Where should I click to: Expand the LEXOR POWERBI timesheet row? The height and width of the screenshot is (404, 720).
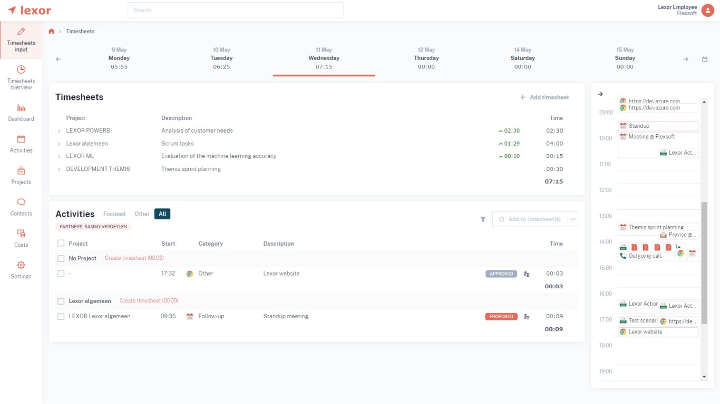point(59,131)
